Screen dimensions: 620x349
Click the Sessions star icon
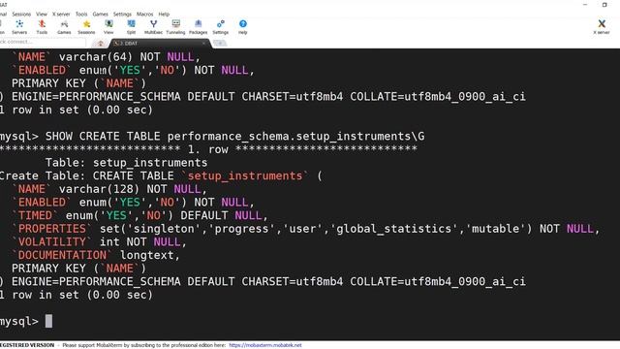(x=86, y=27)
